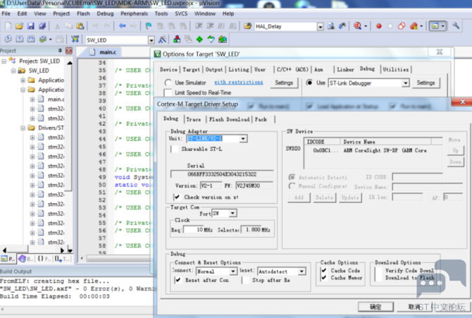472x318 pixels.
Task: Switch to the Trace tab
Action: [194, 119]
